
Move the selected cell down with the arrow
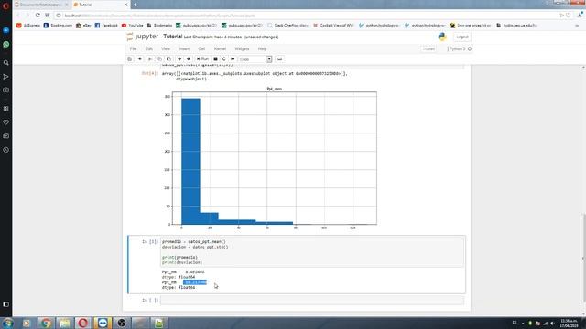click(x=189, y=58)
